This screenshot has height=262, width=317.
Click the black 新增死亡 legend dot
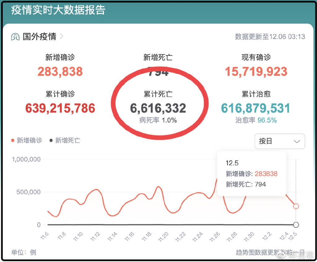50,140
